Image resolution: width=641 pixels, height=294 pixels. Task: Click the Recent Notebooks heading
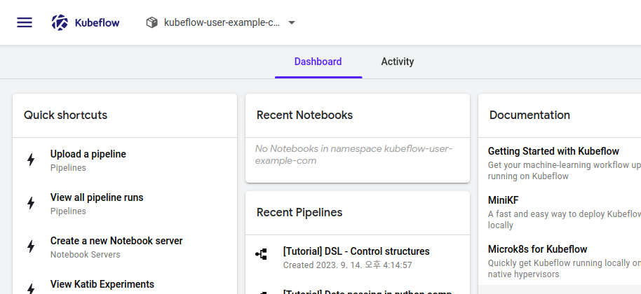pyautogui.click(x=304, y=115)
